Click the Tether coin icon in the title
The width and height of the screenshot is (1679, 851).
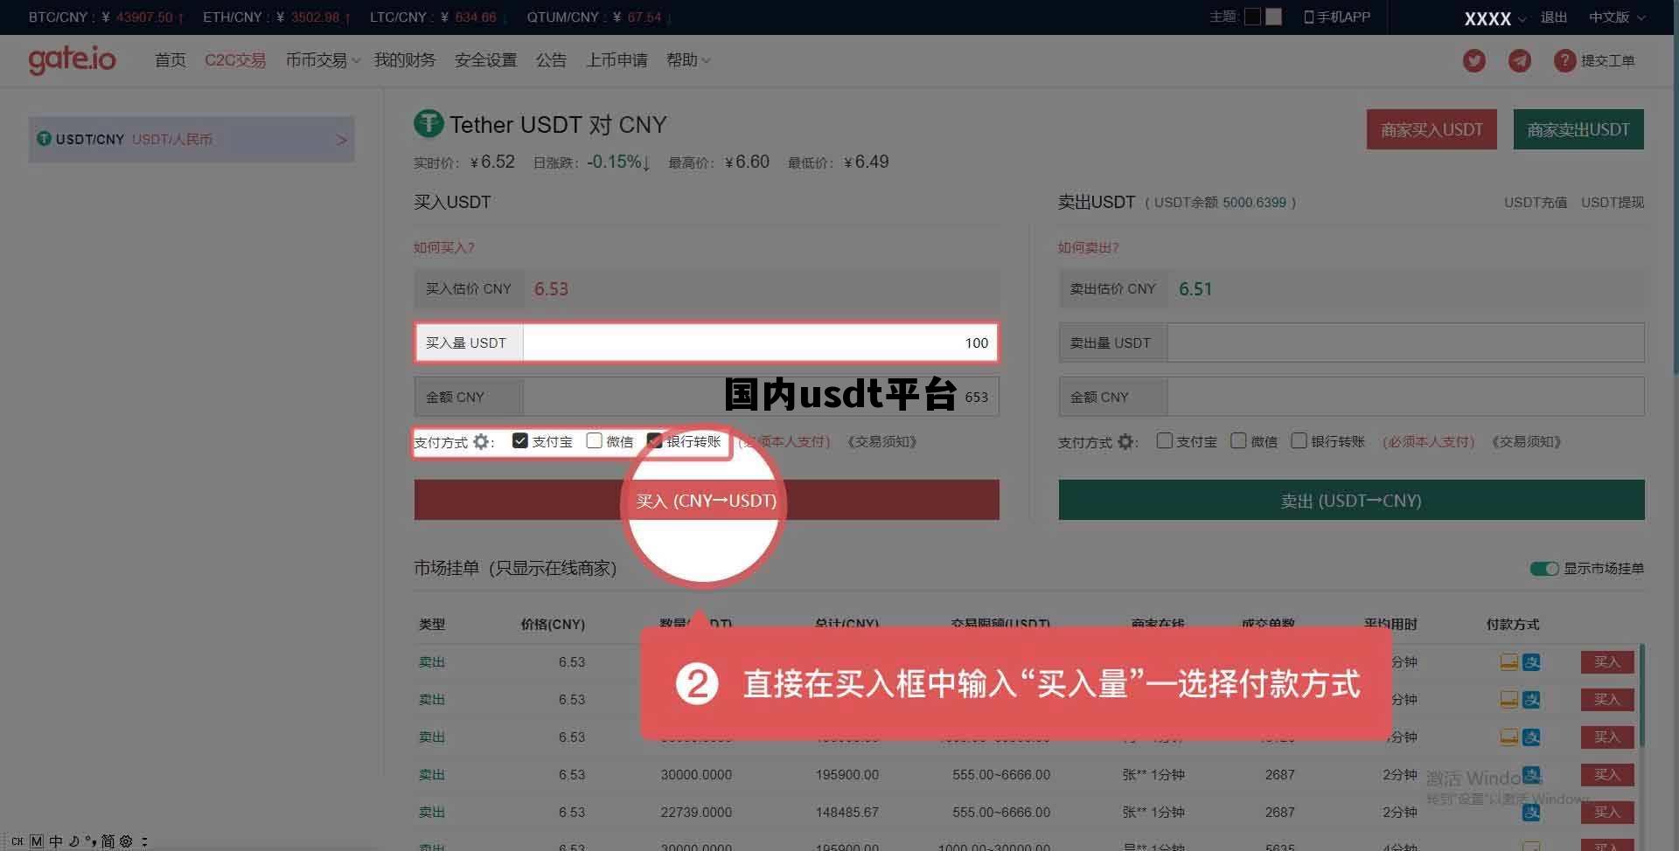click(x=428, y=124)
